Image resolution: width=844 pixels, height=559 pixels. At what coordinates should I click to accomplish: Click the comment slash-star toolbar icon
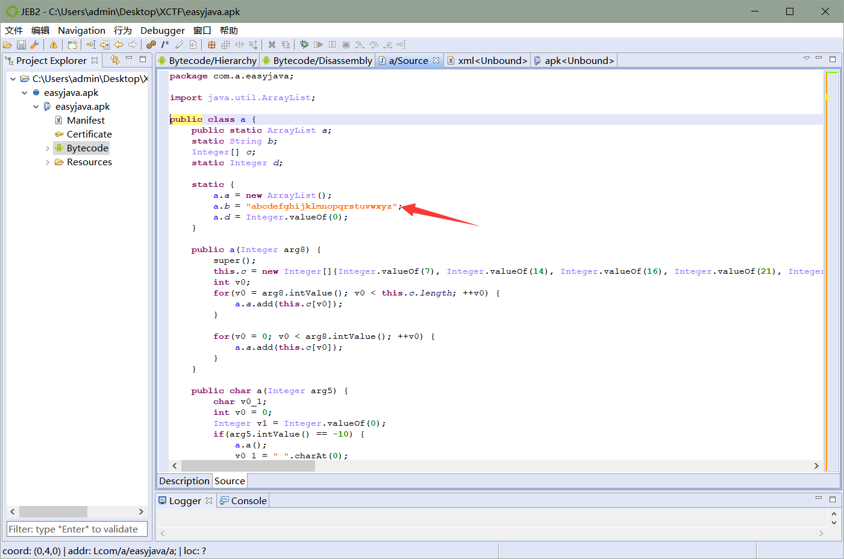pos(165,45)
